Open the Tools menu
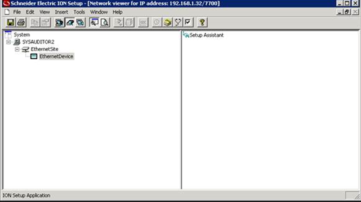The width and height of the screenshot is (361, 202). pos(79,12)
